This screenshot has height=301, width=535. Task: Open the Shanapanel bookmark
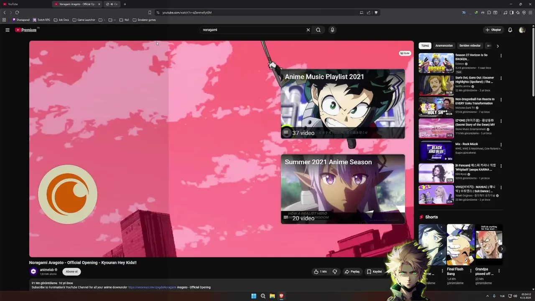click(21, 20)
